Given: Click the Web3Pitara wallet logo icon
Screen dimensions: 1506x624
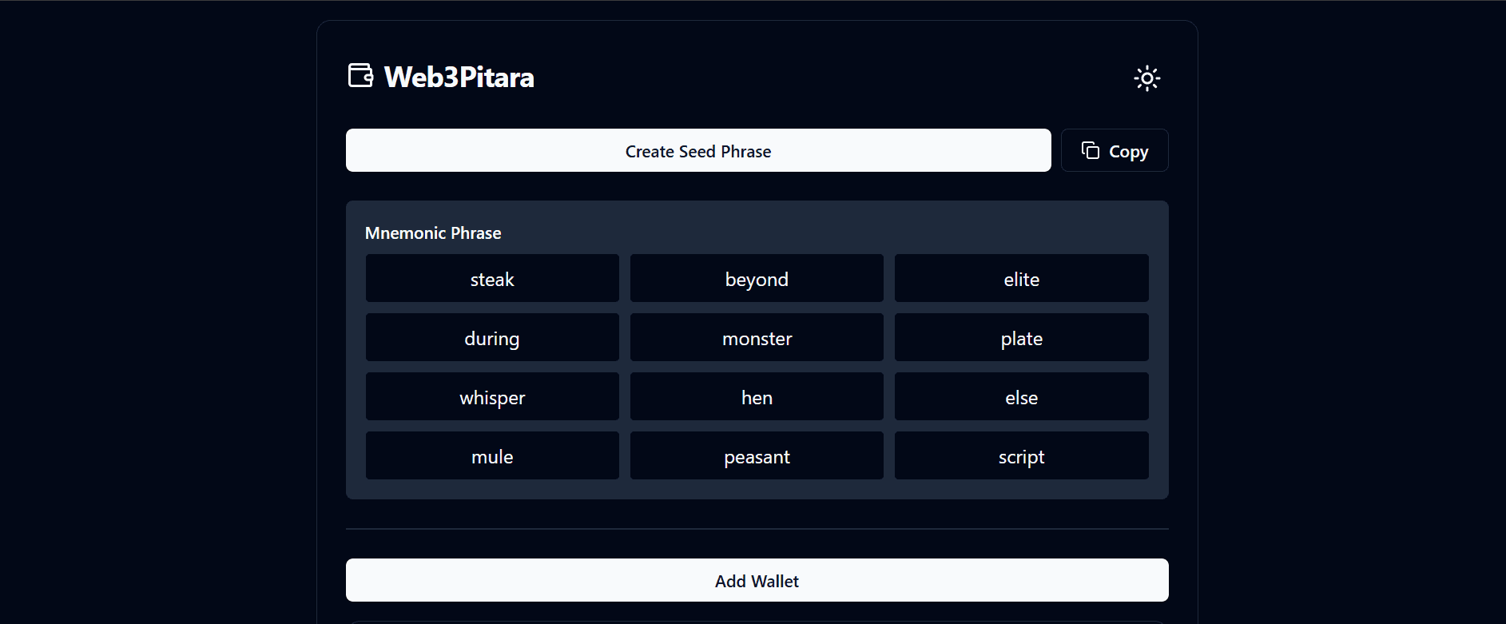Looking at the screenshot, I should click(360, 76).
